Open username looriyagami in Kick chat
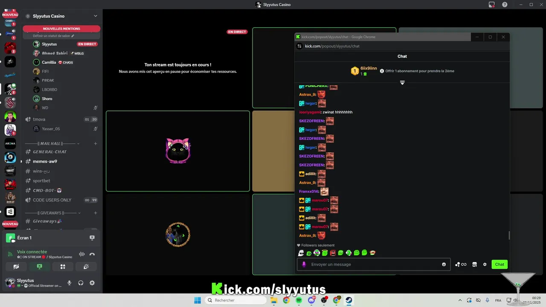The height and width of the screenshot is (307, 546). coord(310,112)
